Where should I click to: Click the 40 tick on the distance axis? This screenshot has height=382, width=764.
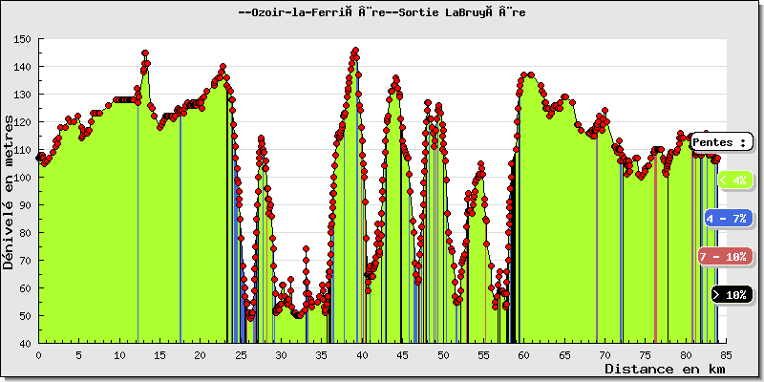362,353
